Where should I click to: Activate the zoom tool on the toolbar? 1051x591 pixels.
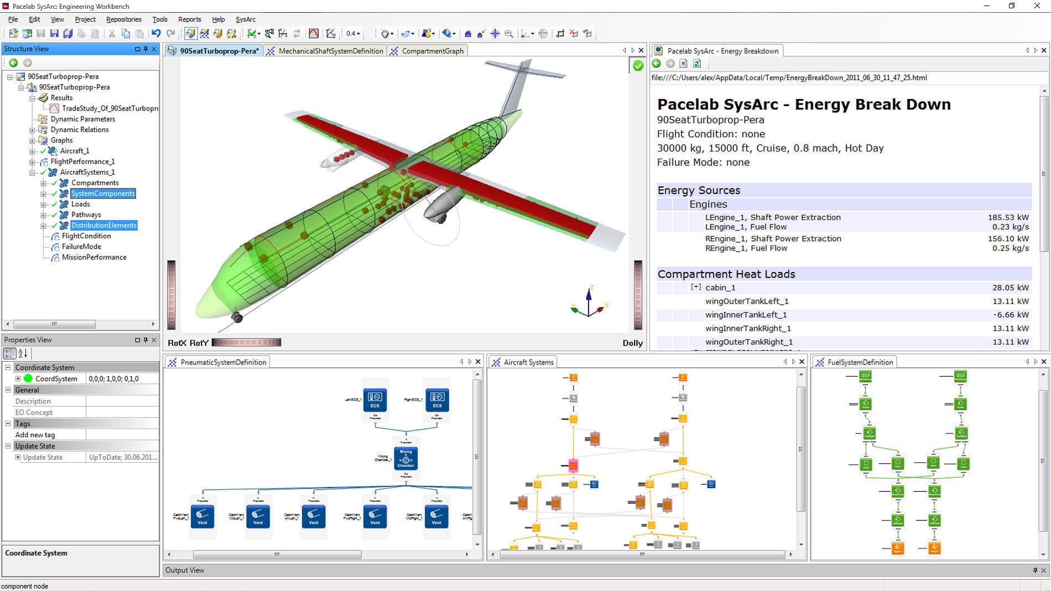(508, 34)
